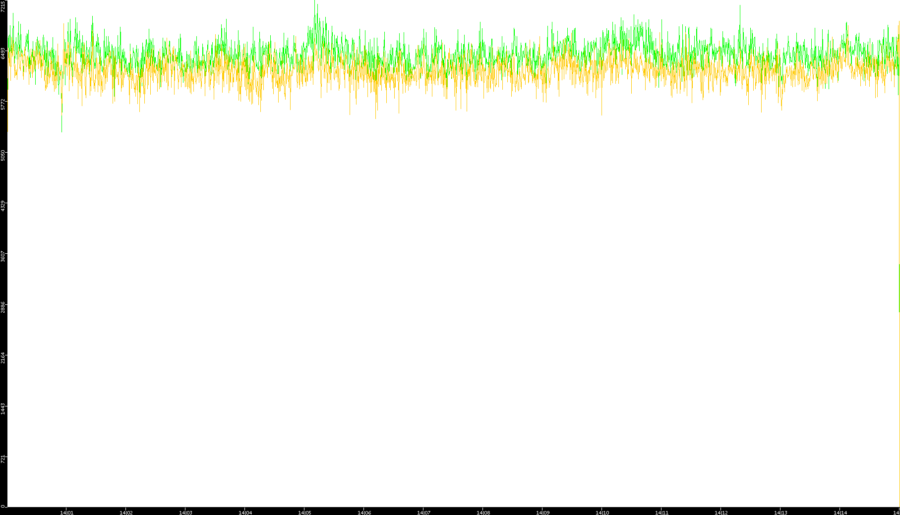Select the 14:12 time axis label
This screenshot has height=515, width=900.
(721, 513)
